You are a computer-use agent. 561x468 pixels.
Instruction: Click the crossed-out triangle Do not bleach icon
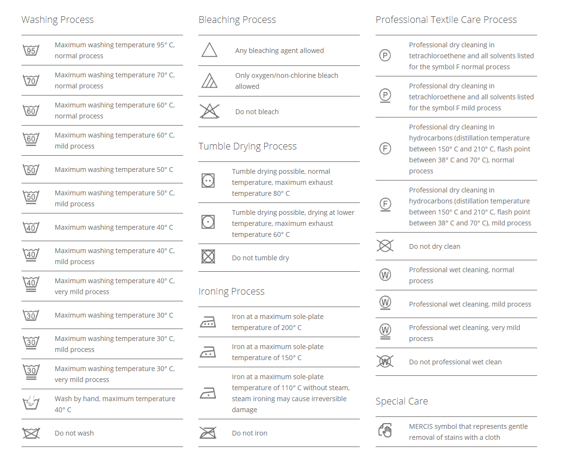(209, 111)
